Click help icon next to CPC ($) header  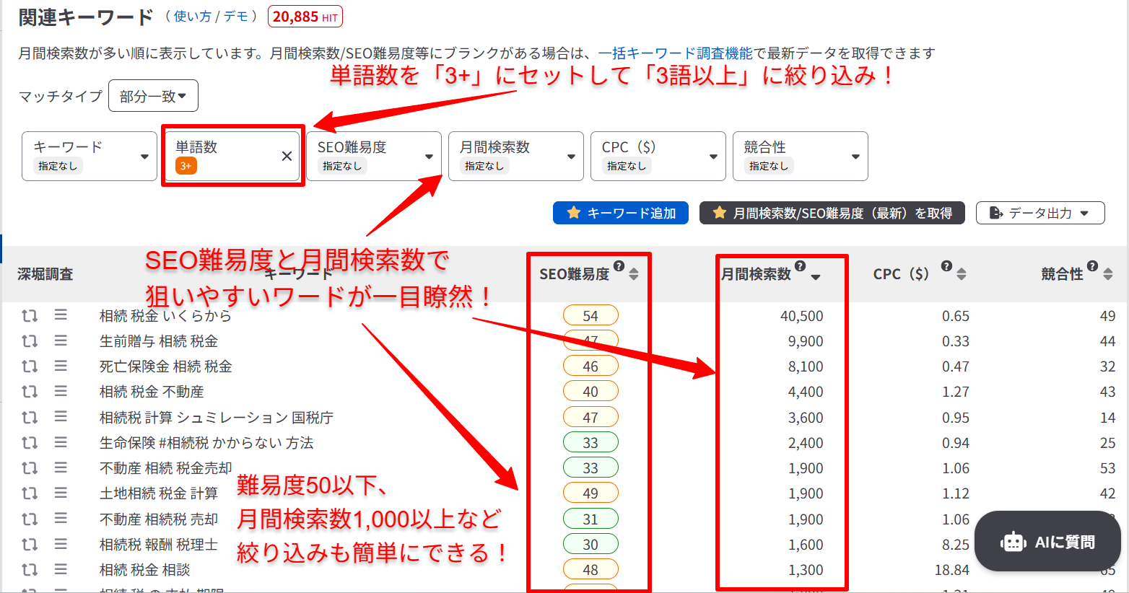click(x=946, y=266)
